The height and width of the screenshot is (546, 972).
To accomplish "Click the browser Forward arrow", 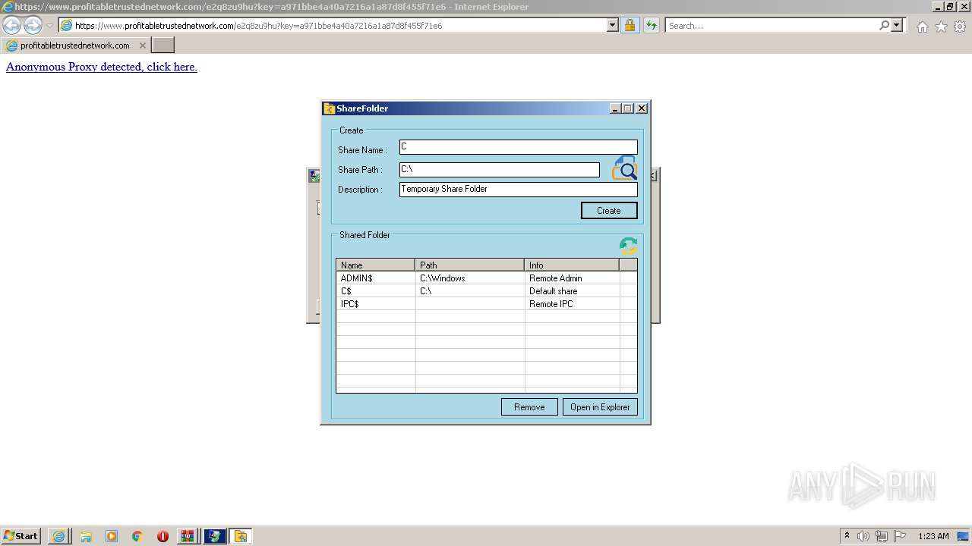I will coord(33,25).
